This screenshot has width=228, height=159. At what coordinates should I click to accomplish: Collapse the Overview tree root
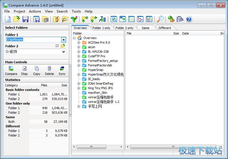pyautogui.click(x=74, y=38)
